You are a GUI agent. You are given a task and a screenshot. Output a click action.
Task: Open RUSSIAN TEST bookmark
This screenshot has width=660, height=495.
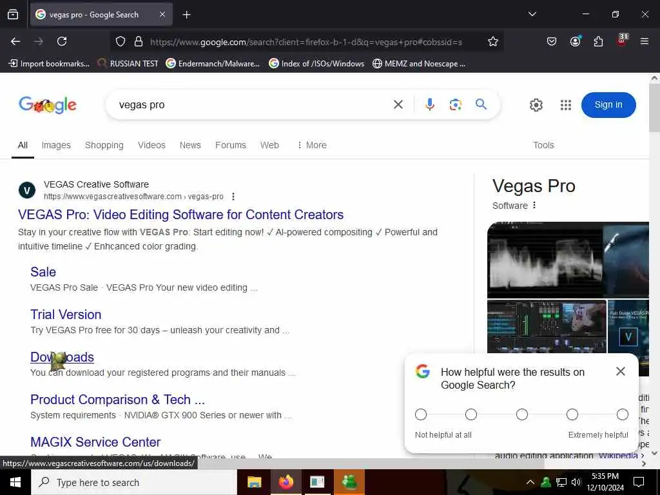pyautogui.click(x=128, y=64)
